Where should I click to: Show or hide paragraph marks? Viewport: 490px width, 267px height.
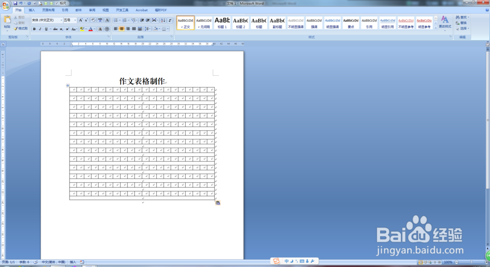[170, 20]
